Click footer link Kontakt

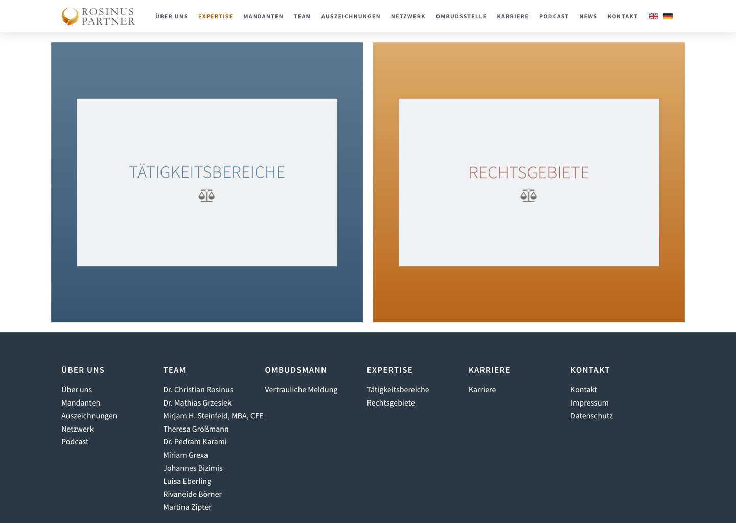(584, 389)
